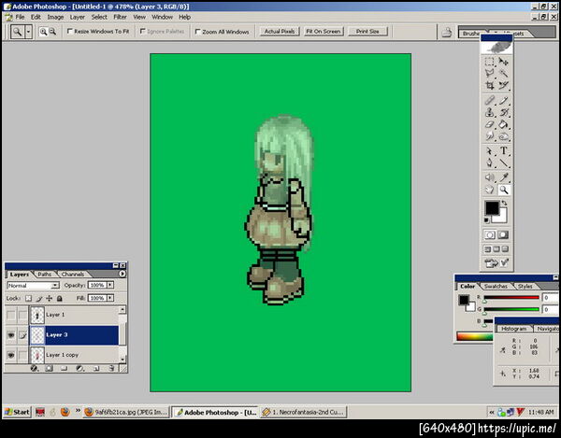Screen dimensions: 561x438
Task: Swap foreground and background colors
Action: tap(505, 203)
